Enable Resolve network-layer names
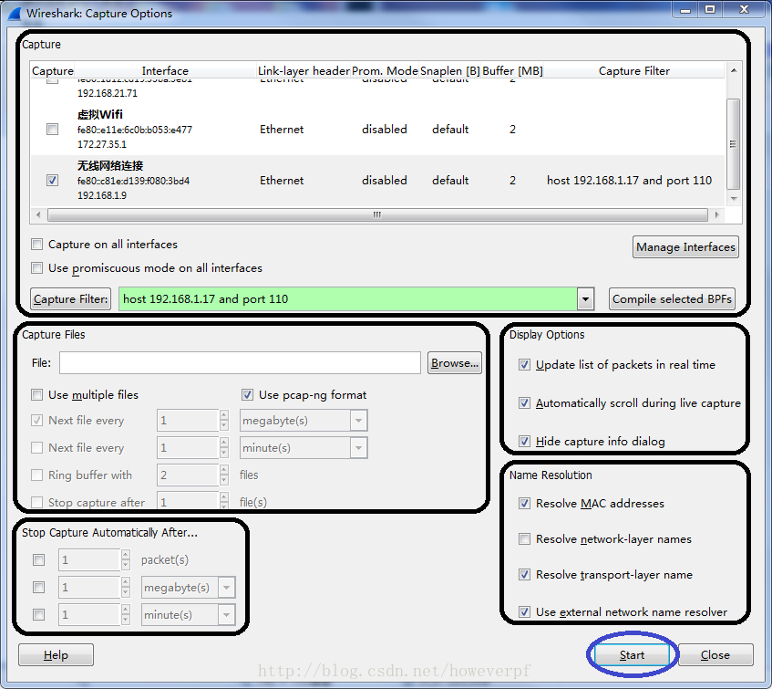Screen dimensions: 772x689 coord(524,539)
